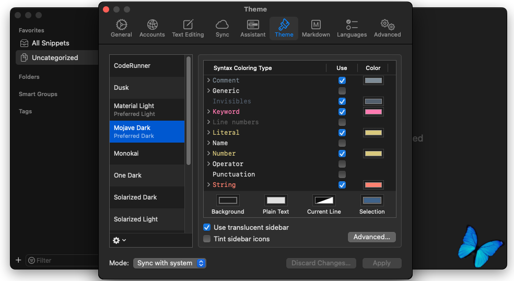
Task: Expand the Name syntax row
Action: (208, 143)
